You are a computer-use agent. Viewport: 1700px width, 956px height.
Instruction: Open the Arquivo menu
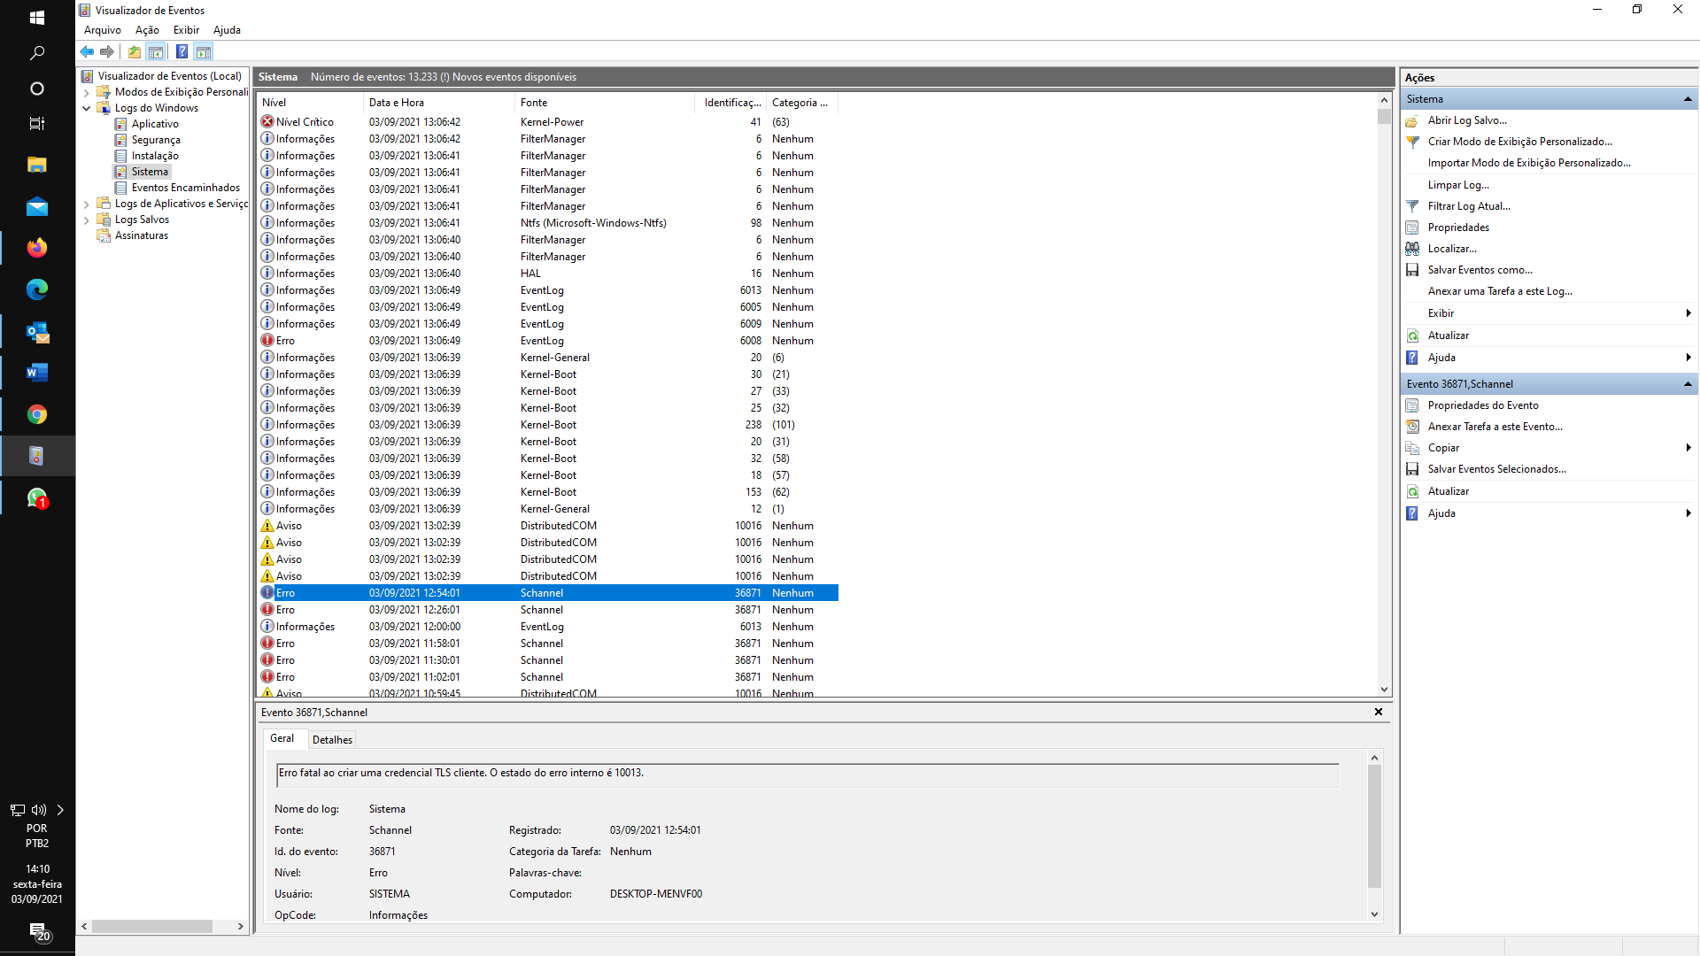pyautogui.click(x=103, y=30)
